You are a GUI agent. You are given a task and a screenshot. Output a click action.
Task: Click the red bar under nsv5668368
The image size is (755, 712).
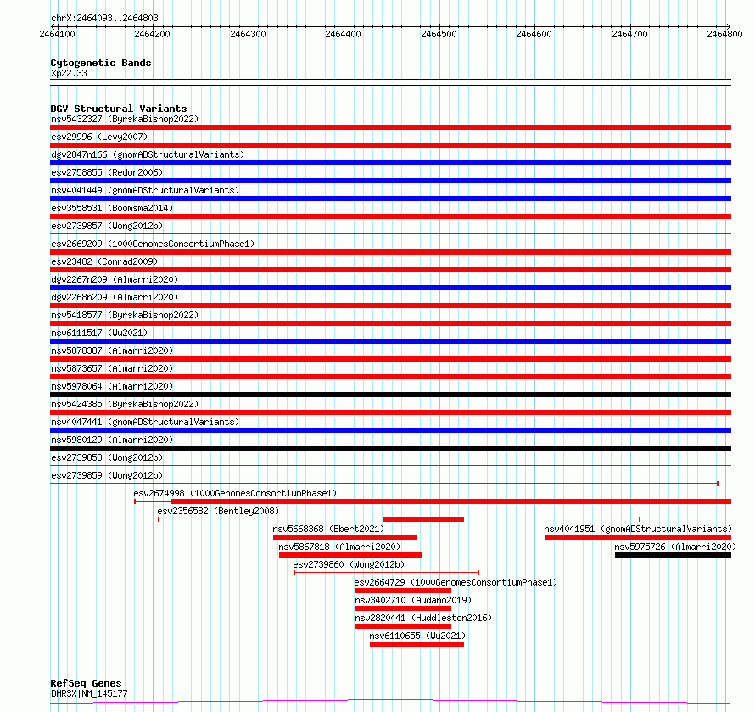click(344, 537)
